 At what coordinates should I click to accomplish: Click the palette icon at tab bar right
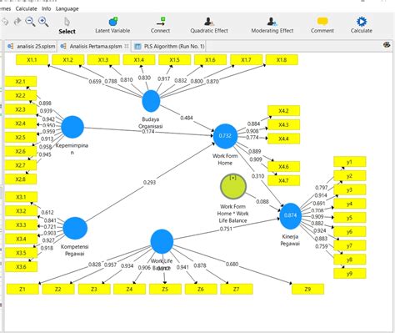387,45
